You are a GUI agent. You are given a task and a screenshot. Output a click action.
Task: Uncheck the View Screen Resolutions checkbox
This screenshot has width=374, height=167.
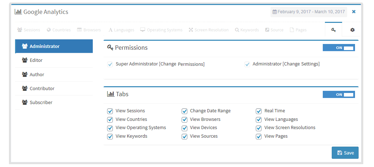[x=259, y=128]
